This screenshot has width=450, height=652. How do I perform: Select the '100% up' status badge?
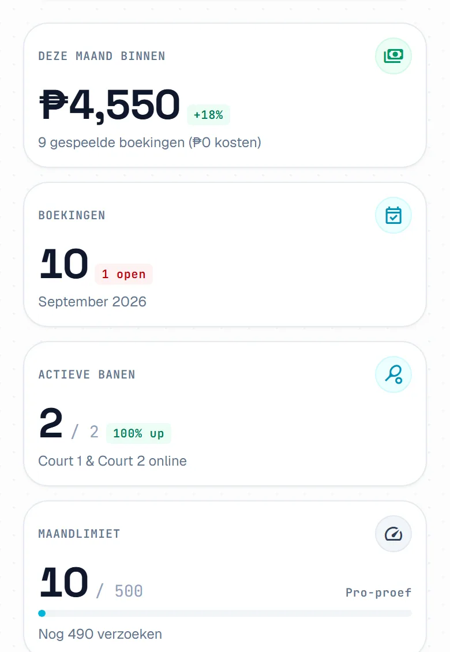(138, 433)
